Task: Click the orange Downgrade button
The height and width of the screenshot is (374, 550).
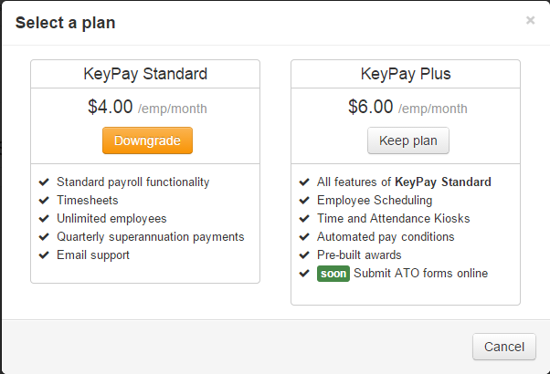Action: [x=147, y=141]
